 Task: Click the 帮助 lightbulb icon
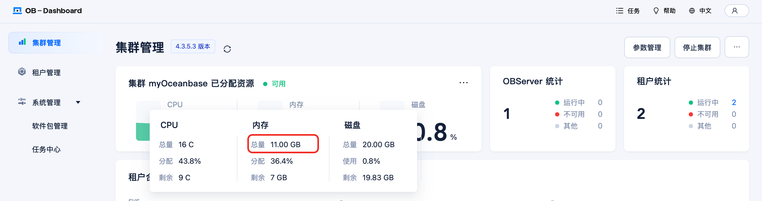pyautogui.click(x=656, y=11)
